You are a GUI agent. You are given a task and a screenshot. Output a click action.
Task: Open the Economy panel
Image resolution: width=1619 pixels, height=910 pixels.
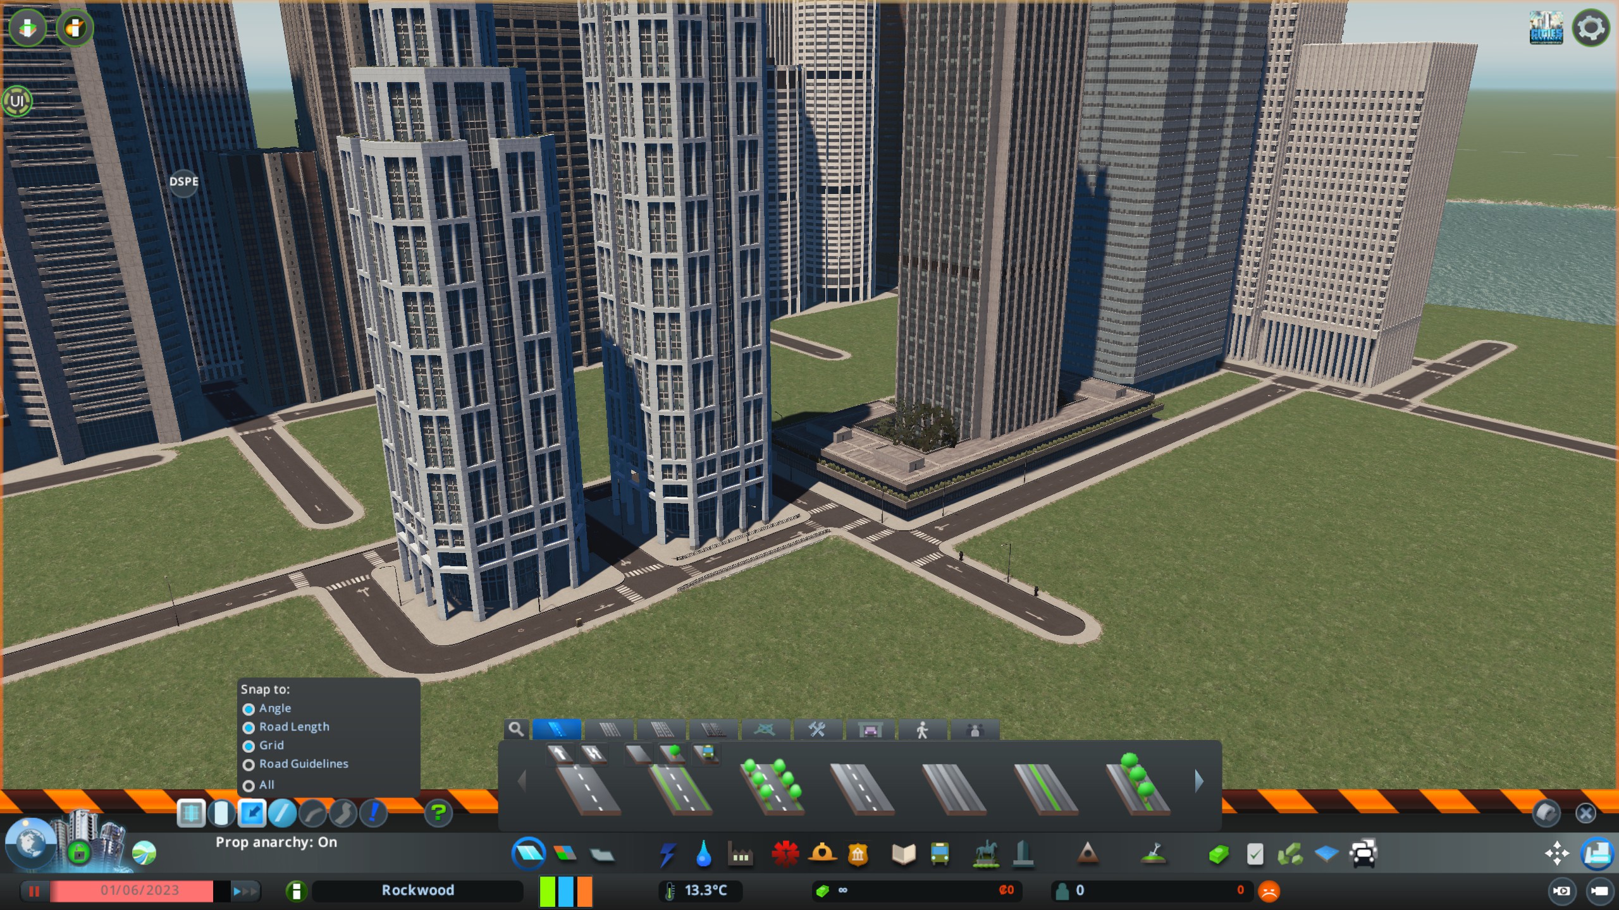click(x=1218, y=854)
